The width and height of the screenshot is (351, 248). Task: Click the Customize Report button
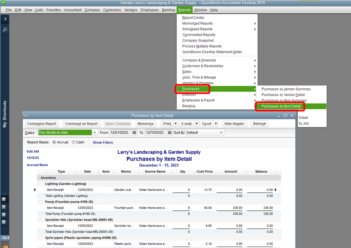coord(42,124)
